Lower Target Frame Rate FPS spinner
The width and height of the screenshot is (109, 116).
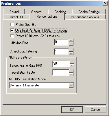click(x=72, y=66)
